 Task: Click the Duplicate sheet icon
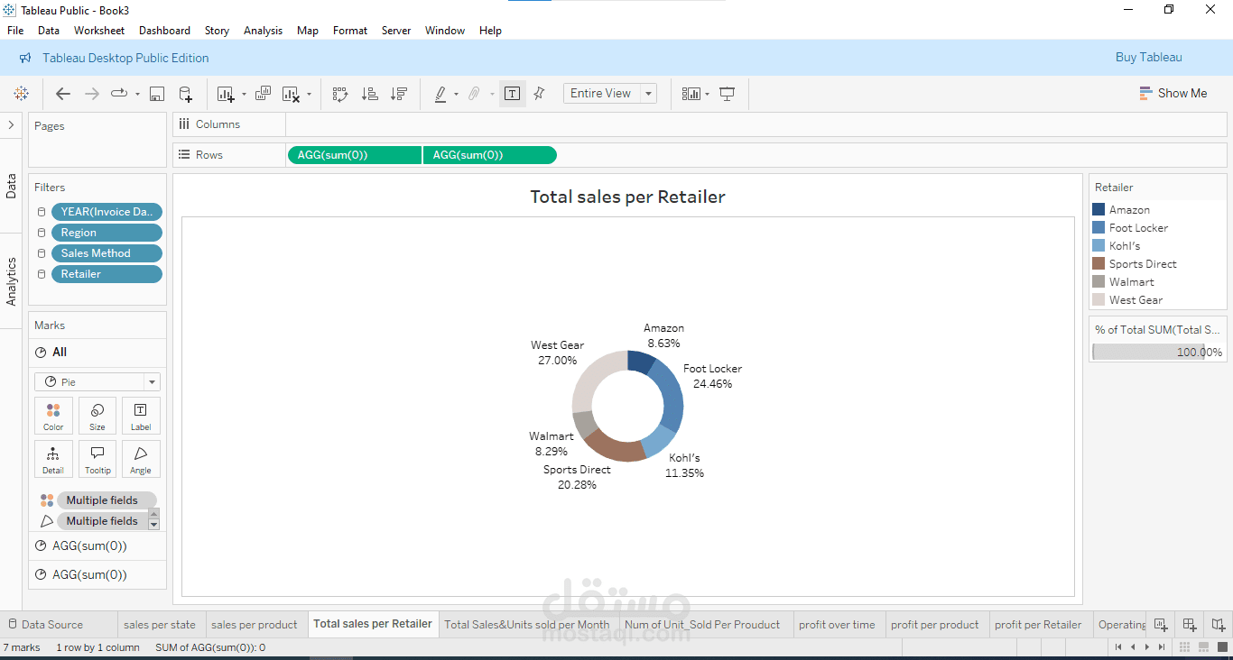(x=263, y=93)
